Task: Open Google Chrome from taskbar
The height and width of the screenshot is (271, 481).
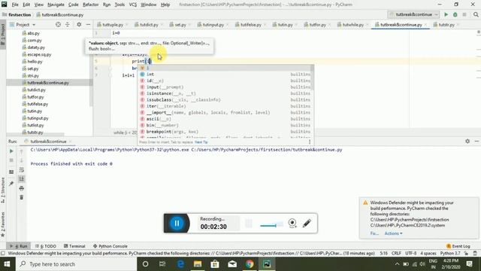Action: click(x=250, y=264)
